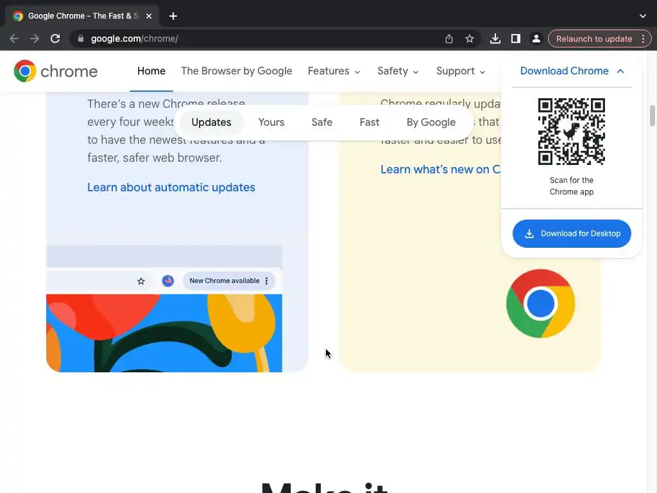Click the large Chrome logo graphic
The image size is (657, 493).
coord(540,304)
